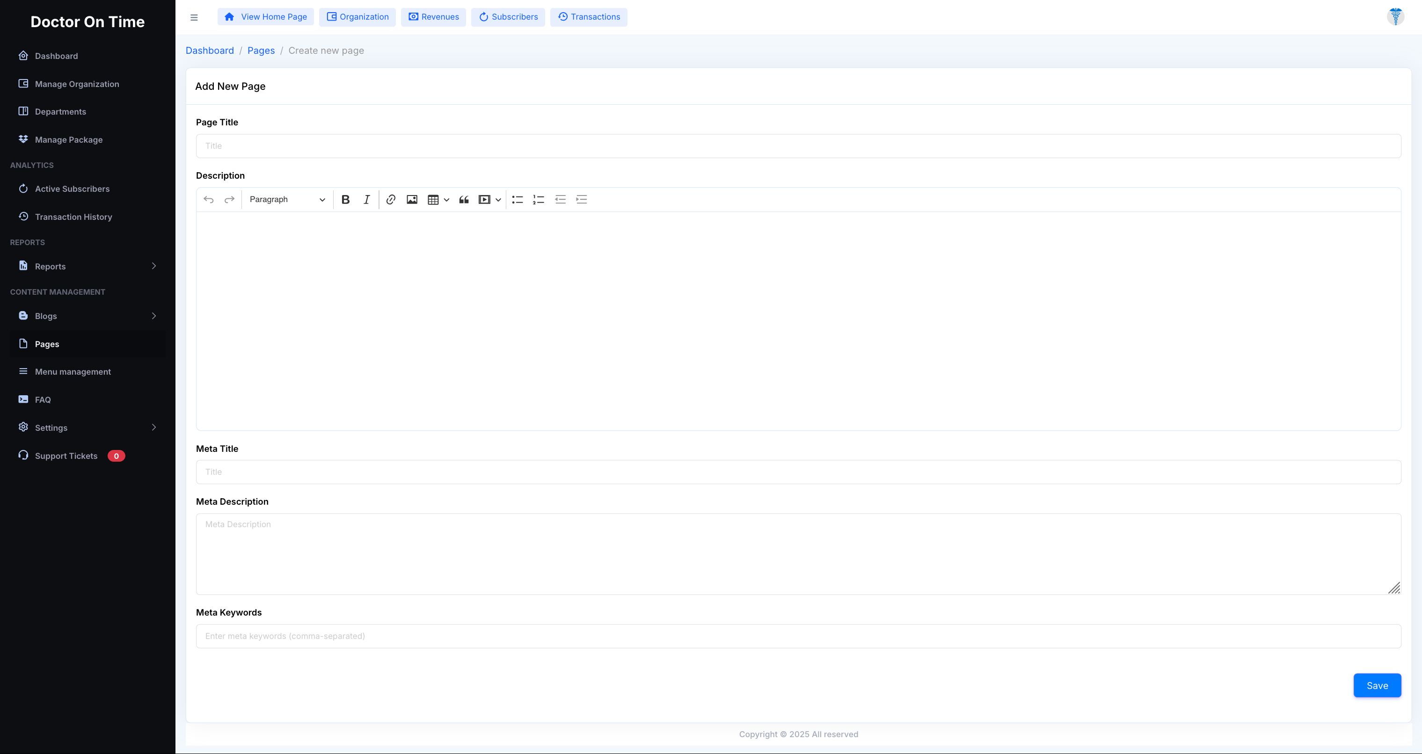Insert an image into the description

pyautogui.click(x=412, y=200)
